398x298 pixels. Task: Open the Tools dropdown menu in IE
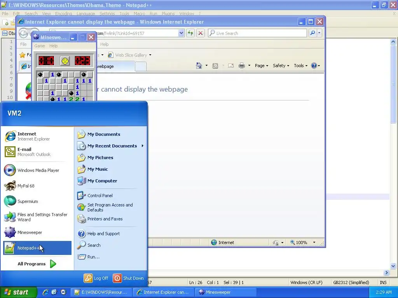[x=300, y=66]
